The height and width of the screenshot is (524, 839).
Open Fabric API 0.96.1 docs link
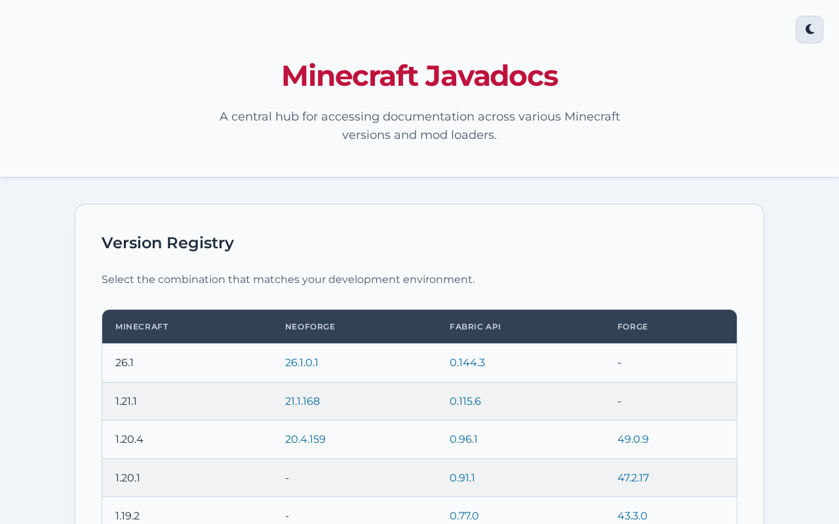pos(463,439)
